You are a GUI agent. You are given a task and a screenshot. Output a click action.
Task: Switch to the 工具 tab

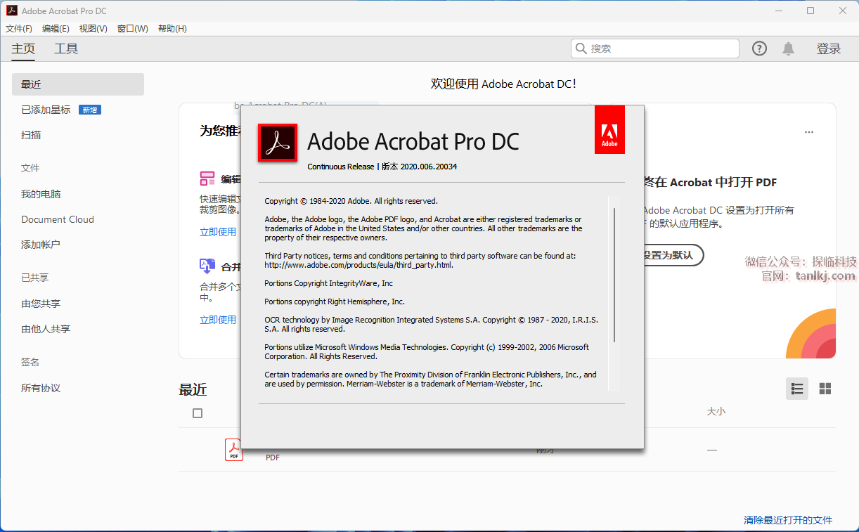tap(66, 48)
